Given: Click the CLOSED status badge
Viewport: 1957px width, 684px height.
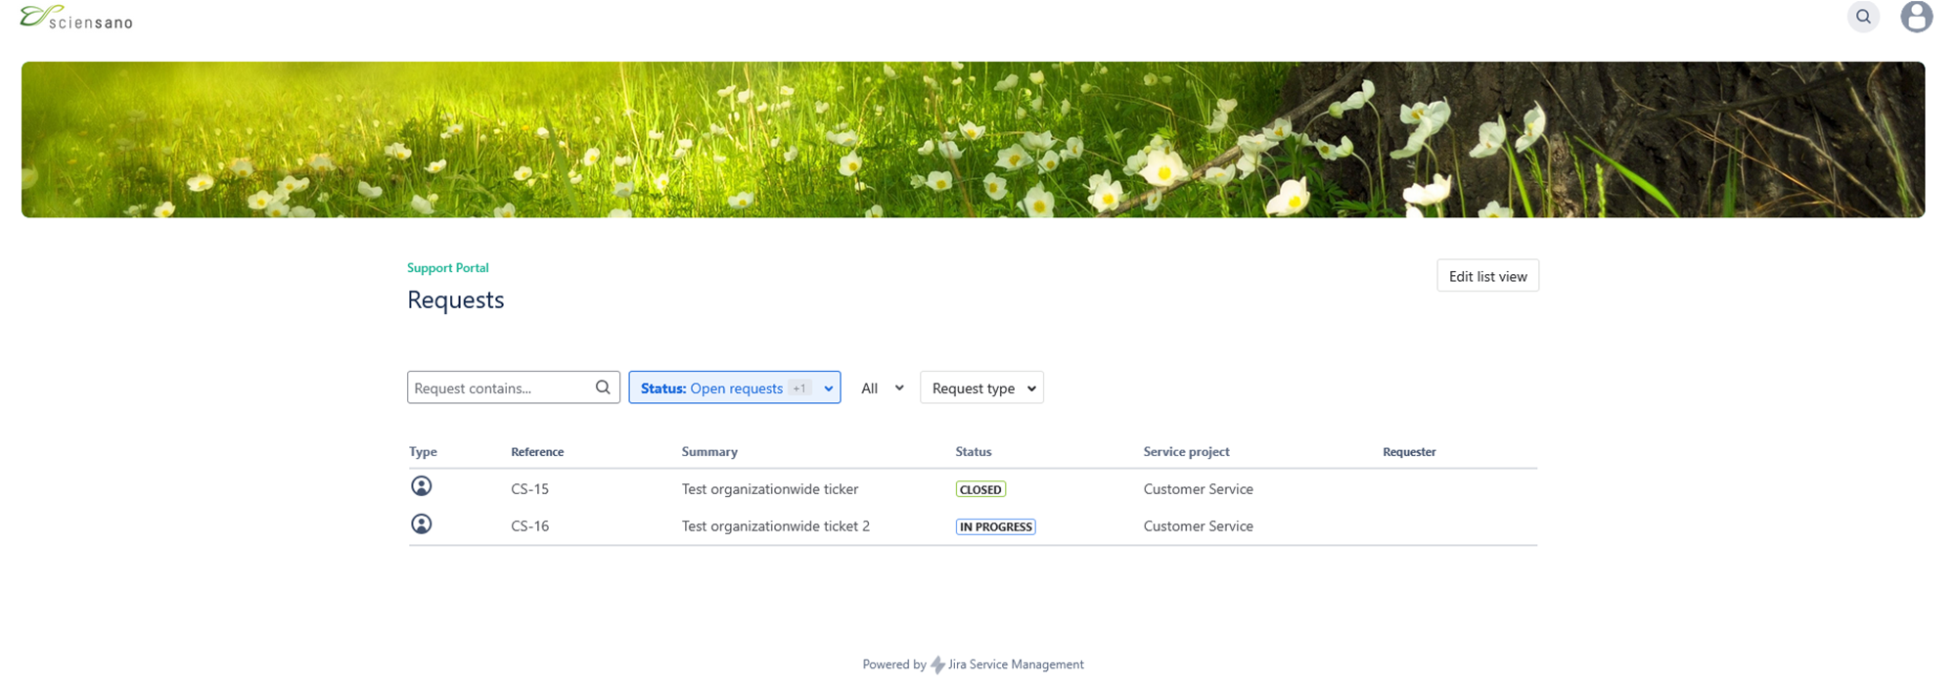Looking at the screenshot, I should point(979,489).
